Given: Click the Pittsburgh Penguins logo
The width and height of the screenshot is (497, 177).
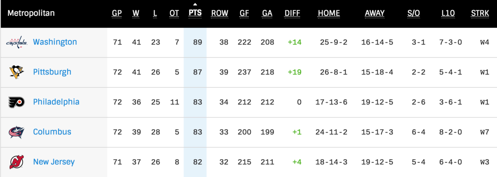Looking at the screenshot, I should pyautogui.click(x=17, y=72).
